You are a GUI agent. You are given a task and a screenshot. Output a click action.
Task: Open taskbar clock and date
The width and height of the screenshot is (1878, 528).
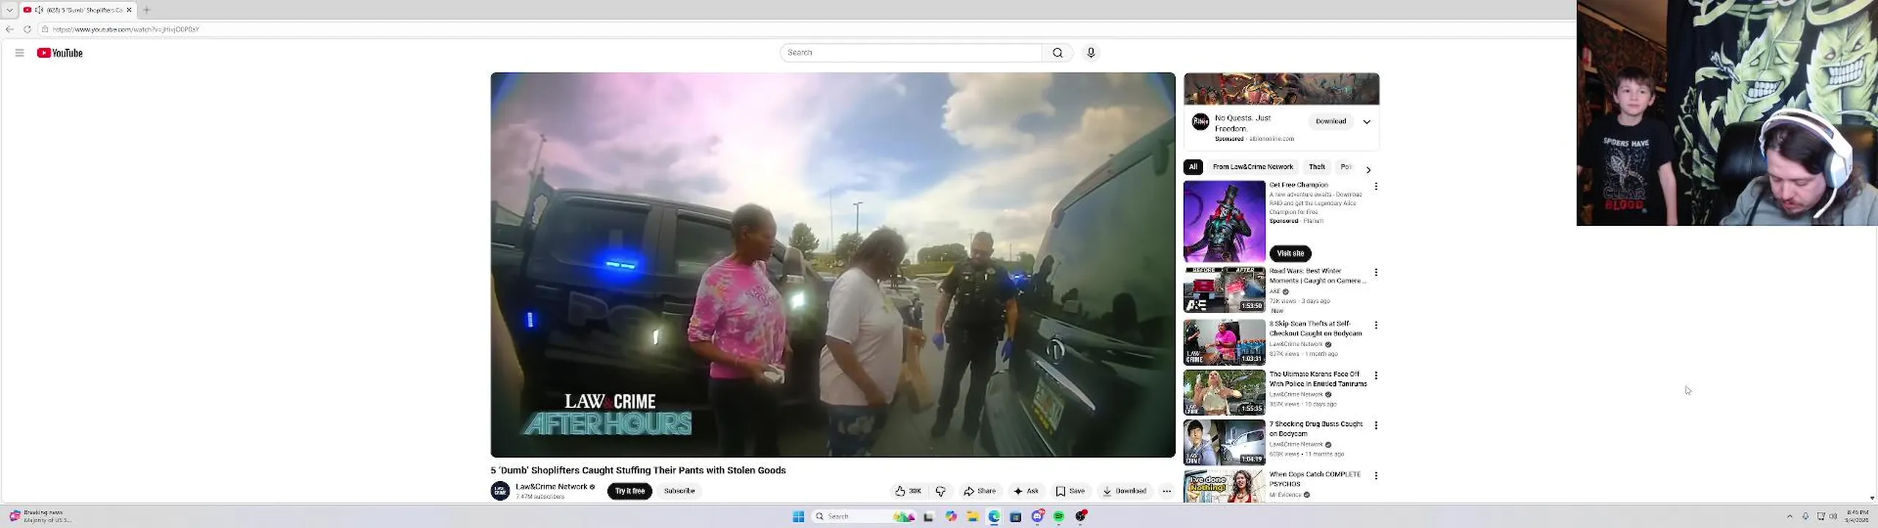(x=1857, y=516)
